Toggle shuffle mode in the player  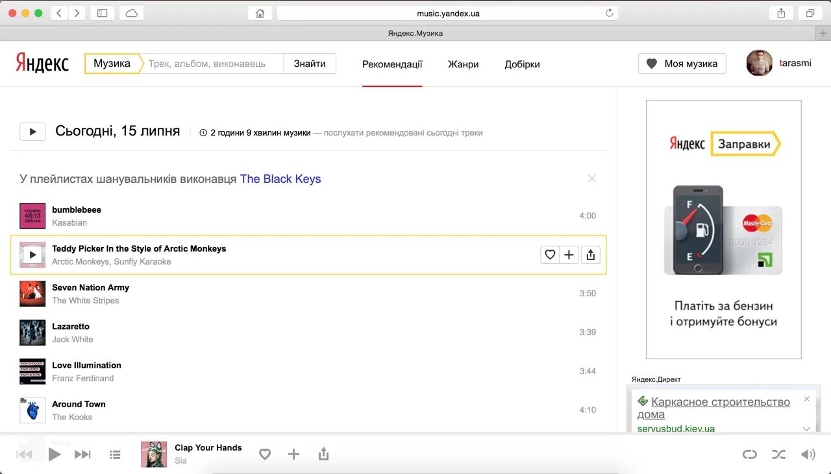(778, 455)
